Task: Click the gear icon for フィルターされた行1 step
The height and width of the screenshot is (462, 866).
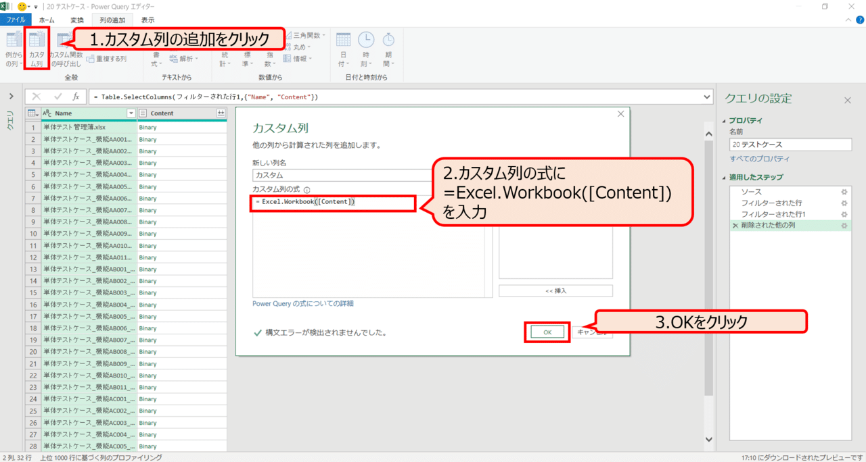Action: pos(844,214)
